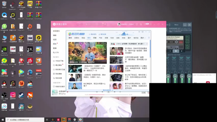This screenshot has width=217, height=122.
Task: Open the YYAnchor desktop shortcut
Action: click(x=30, y=107)
